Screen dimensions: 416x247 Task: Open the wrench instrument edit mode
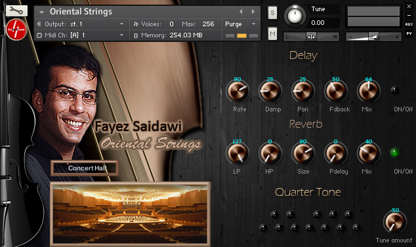tap(16, 11)
